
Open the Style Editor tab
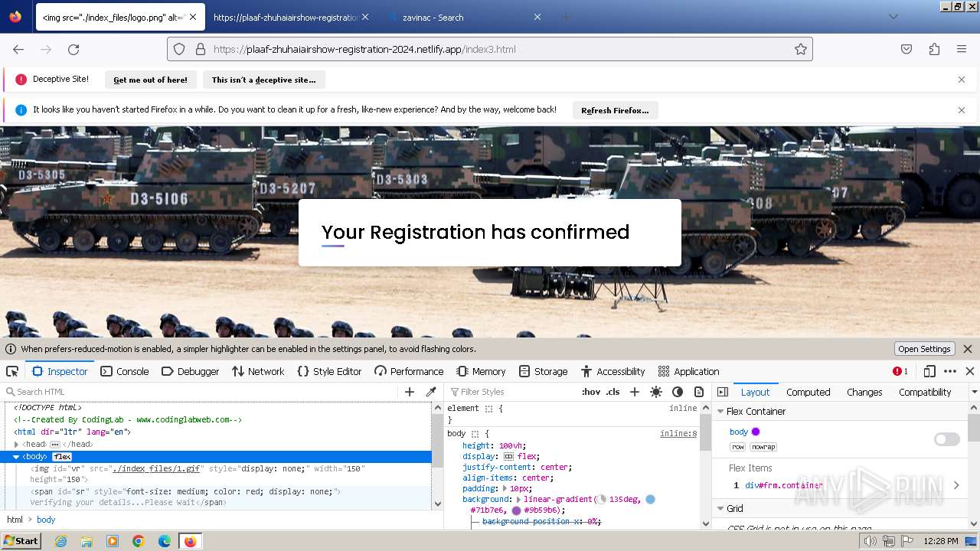329,371
